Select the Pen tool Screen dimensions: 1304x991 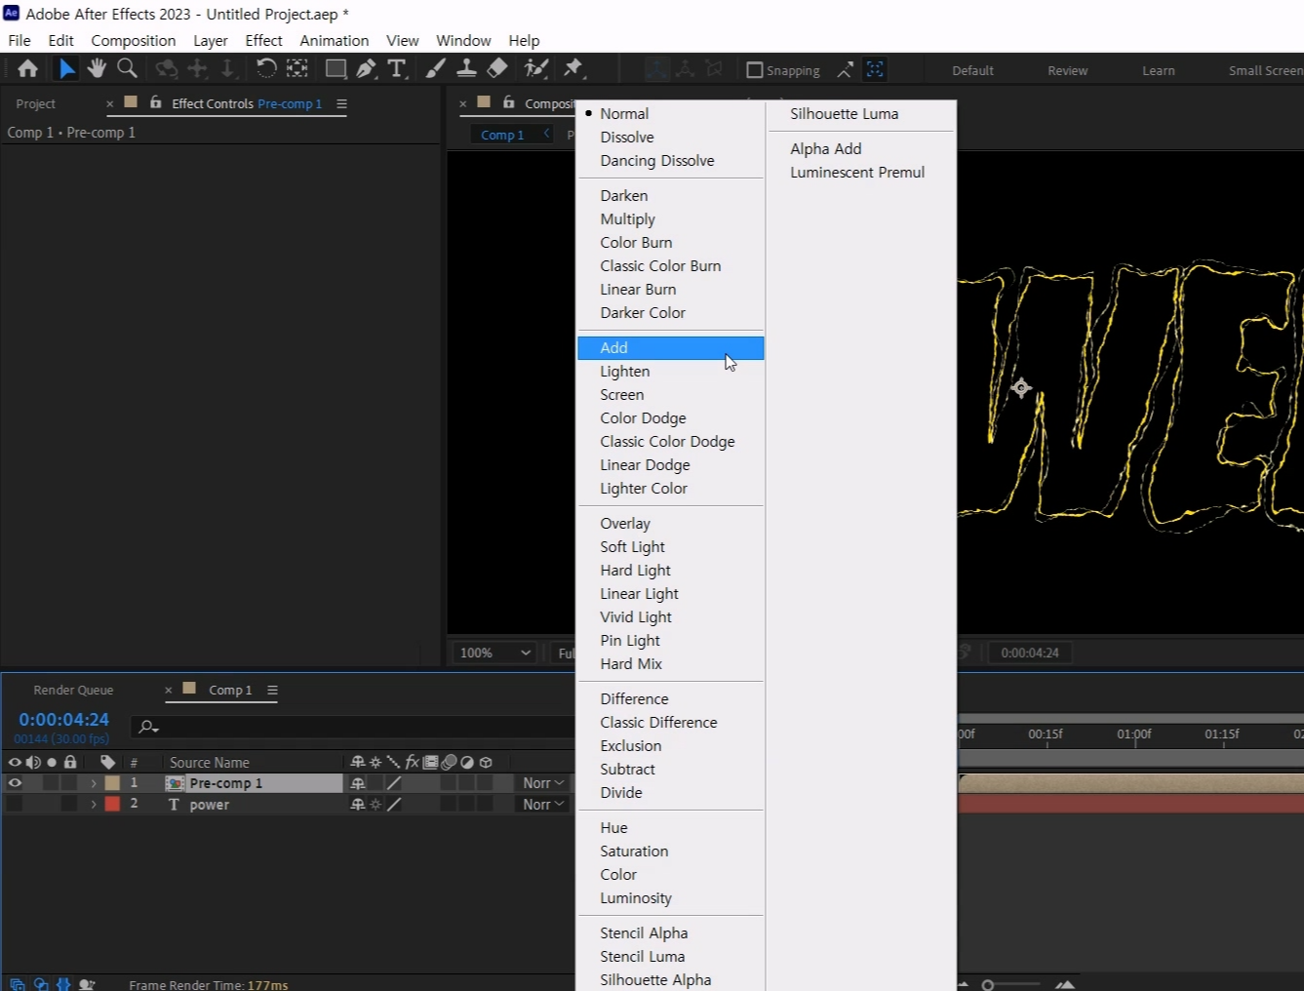coord(366,68)
